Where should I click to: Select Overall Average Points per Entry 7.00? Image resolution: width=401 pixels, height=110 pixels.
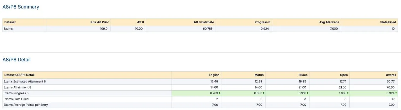391,105
